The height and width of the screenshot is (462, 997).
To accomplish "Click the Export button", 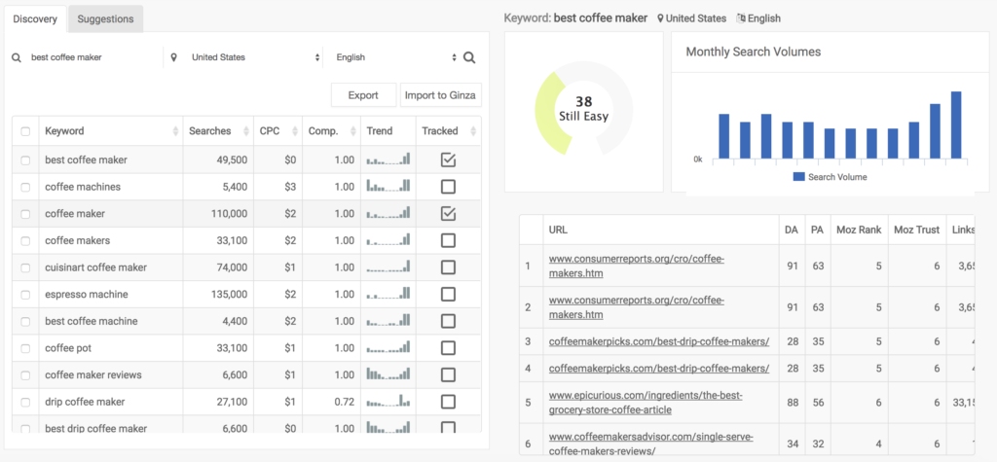I will point(363,95).
